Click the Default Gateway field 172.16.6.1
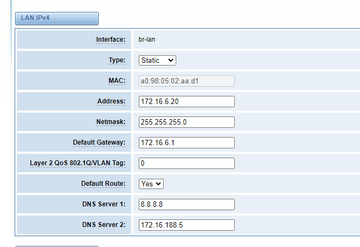 click(187, 142)
